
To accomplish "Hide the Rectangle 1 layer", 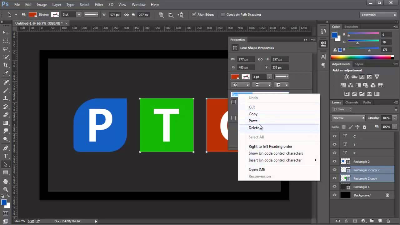I will click(x=335, y=187).
